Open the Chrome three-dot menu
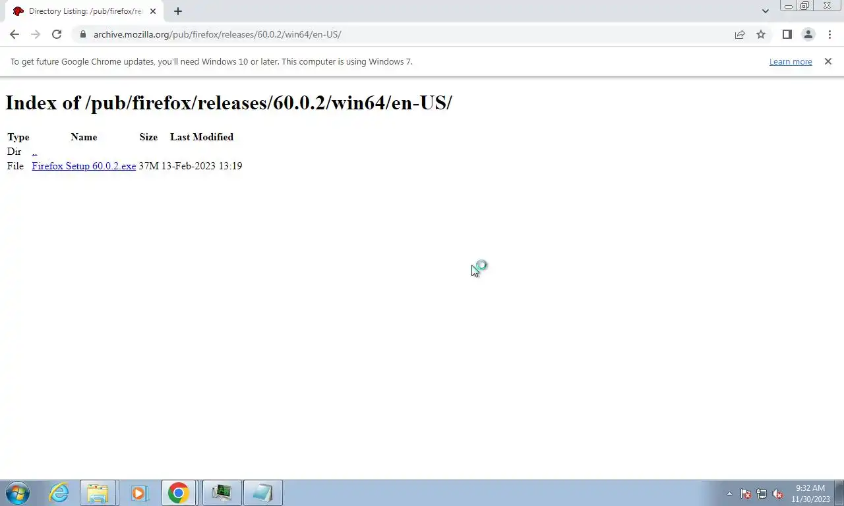844x506 pixels. [829, 34]
